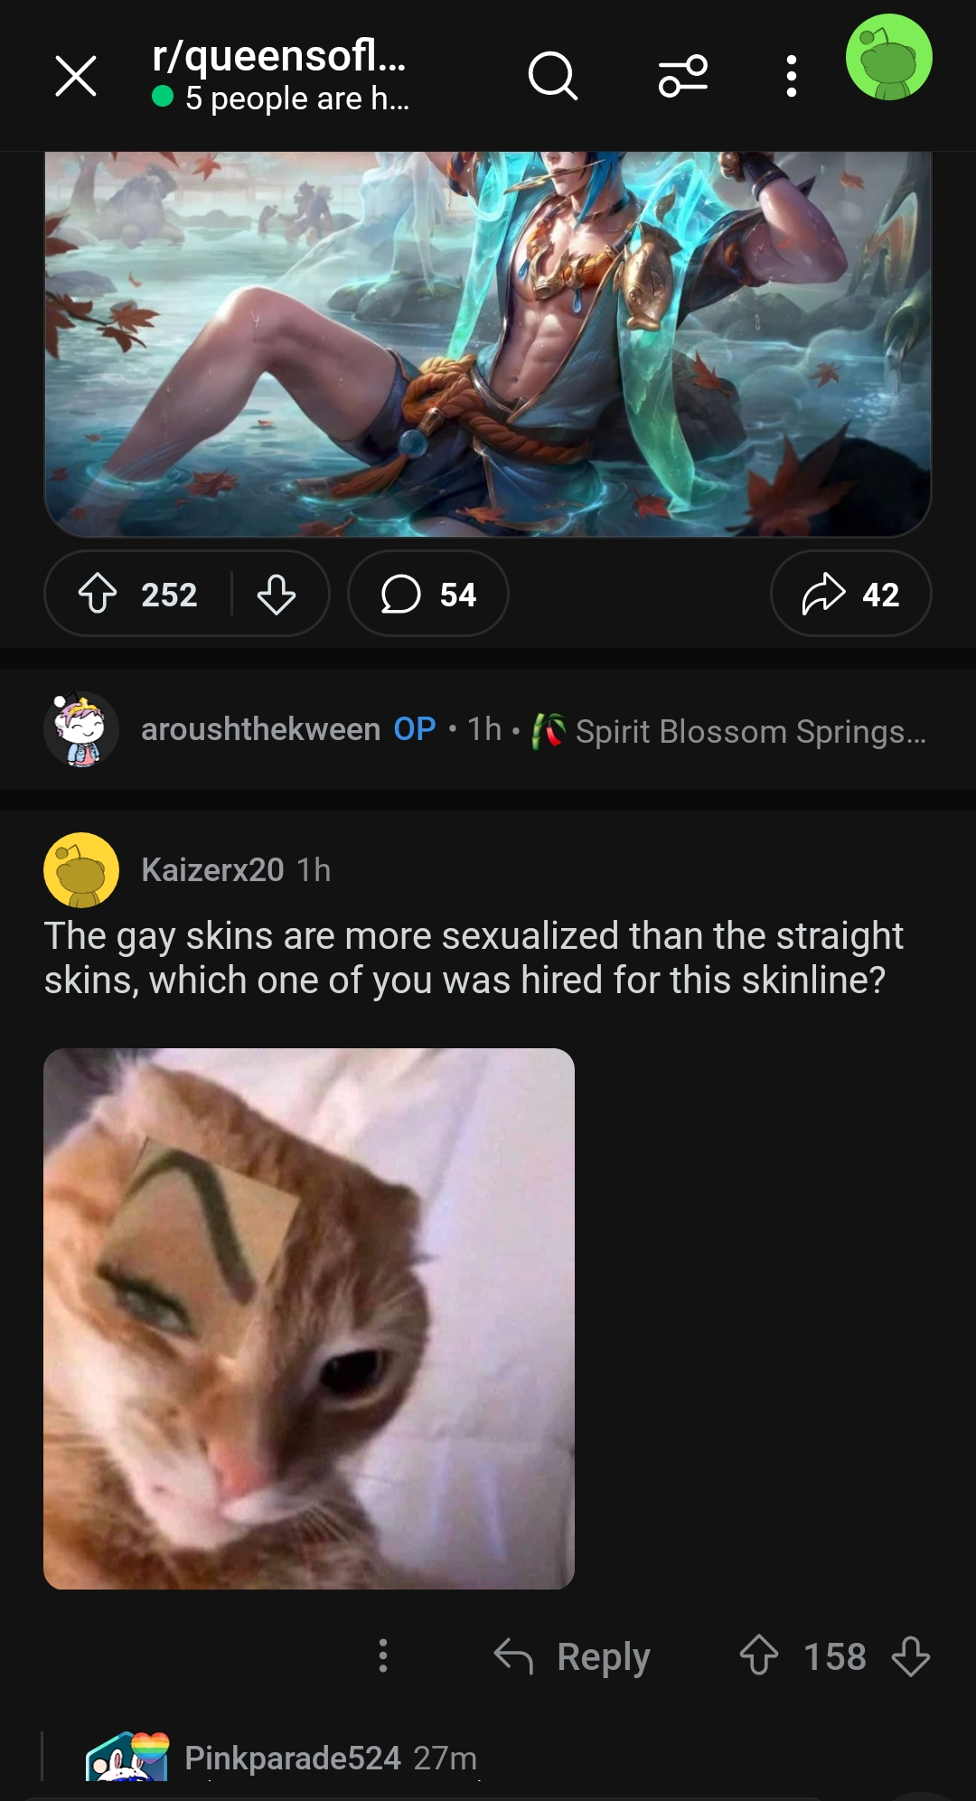Open your green Snoo profile avatar
976x1801 pixels.
pyautogui.click(x=888, y=57)
